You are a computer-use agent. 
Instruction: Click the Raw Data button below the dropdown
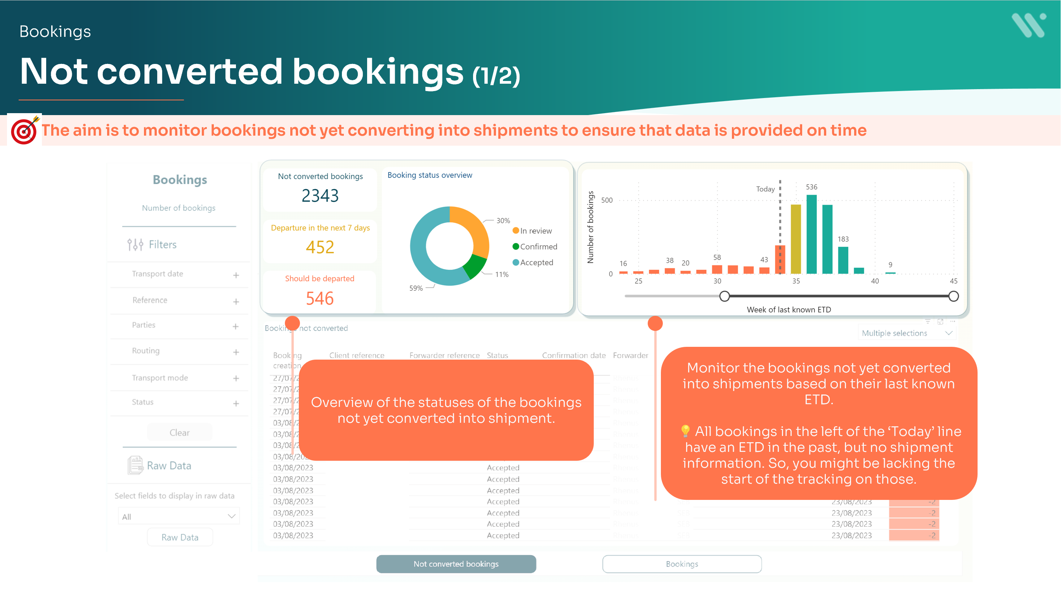180,537
